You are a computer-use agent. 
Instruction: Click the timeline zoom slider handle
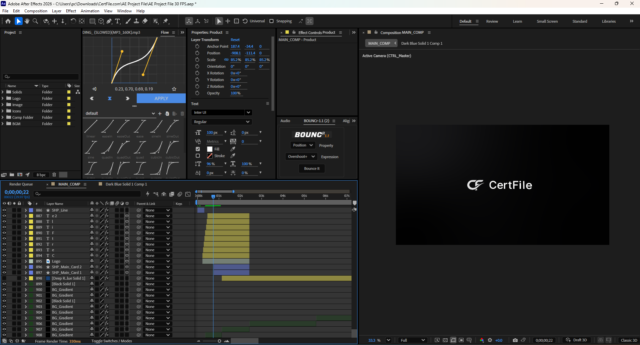(x=219, y=341)
